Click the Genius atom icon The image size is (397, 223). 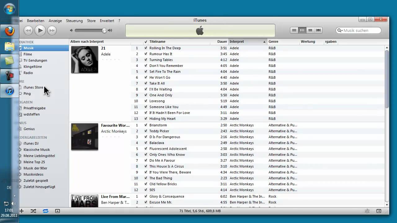coord(367,211)
